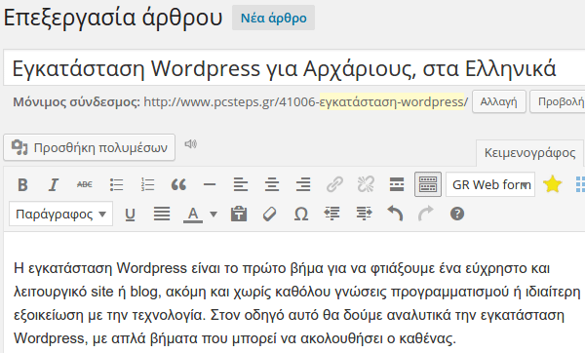Click the Επεξεργασία άρθρου heading
Viewport: 585px width, 353px height.
point(113,18)
